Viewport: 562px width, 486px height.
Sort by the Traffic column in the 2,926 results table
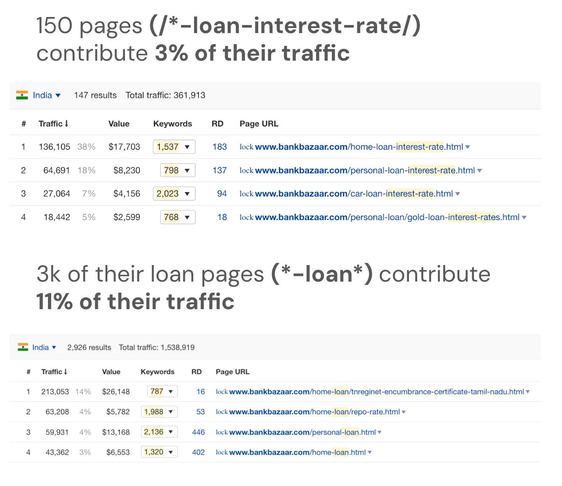[54, 372]
